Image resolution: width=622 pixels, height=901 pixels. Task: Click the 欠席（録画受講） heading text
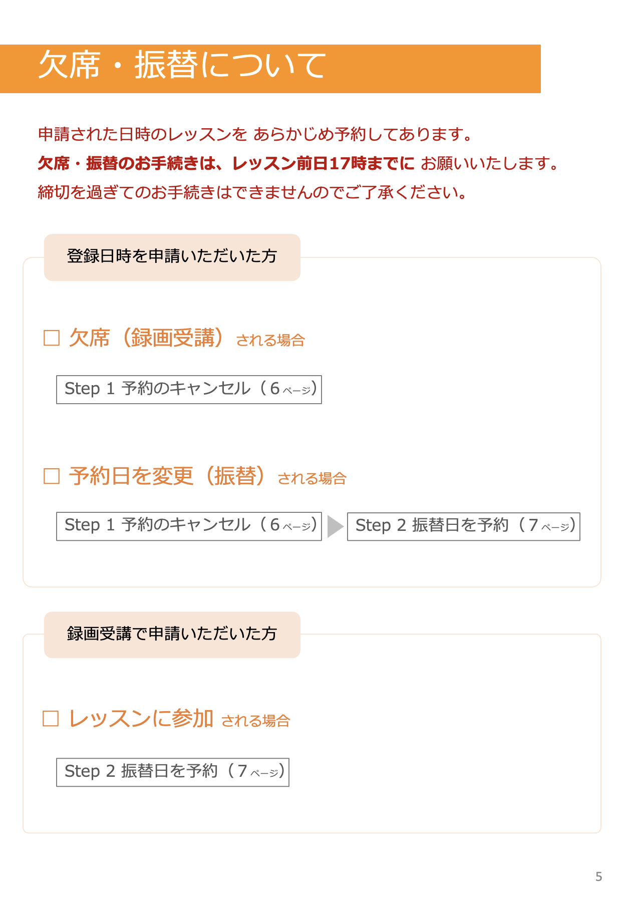click(x=147, y=338)
